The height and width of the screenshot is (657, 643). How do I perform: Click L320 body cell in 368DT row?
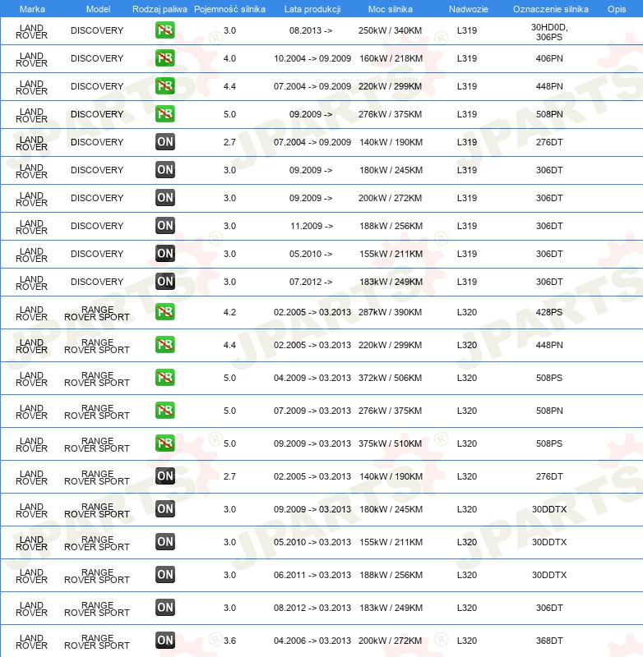pos(467,641)
